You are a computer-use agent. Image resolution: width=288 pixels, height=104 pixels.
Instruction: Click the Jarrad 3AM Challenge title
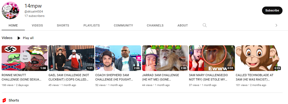(x=161, y=78)
